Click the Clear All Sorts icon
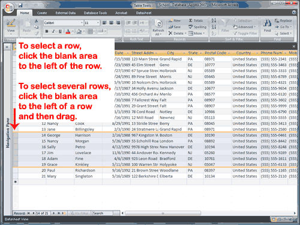The image size is (300, 225). pyautogui.click(x=214, y=33)
